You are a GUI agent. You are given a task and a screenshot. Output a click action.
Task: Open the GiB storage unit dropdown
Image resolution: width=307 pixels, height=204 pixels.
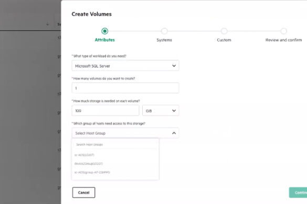pyautogui.click(x=161, y=111)
